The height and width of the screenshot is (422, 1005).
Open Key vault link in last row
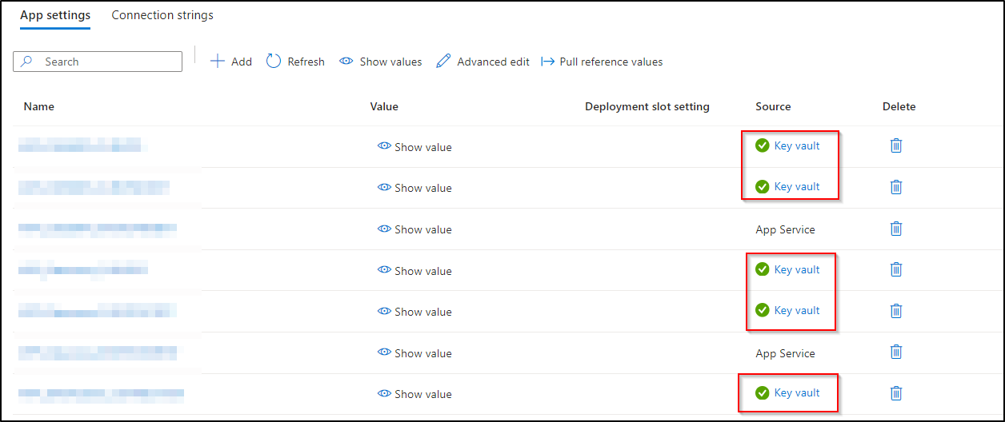(797, 392)
